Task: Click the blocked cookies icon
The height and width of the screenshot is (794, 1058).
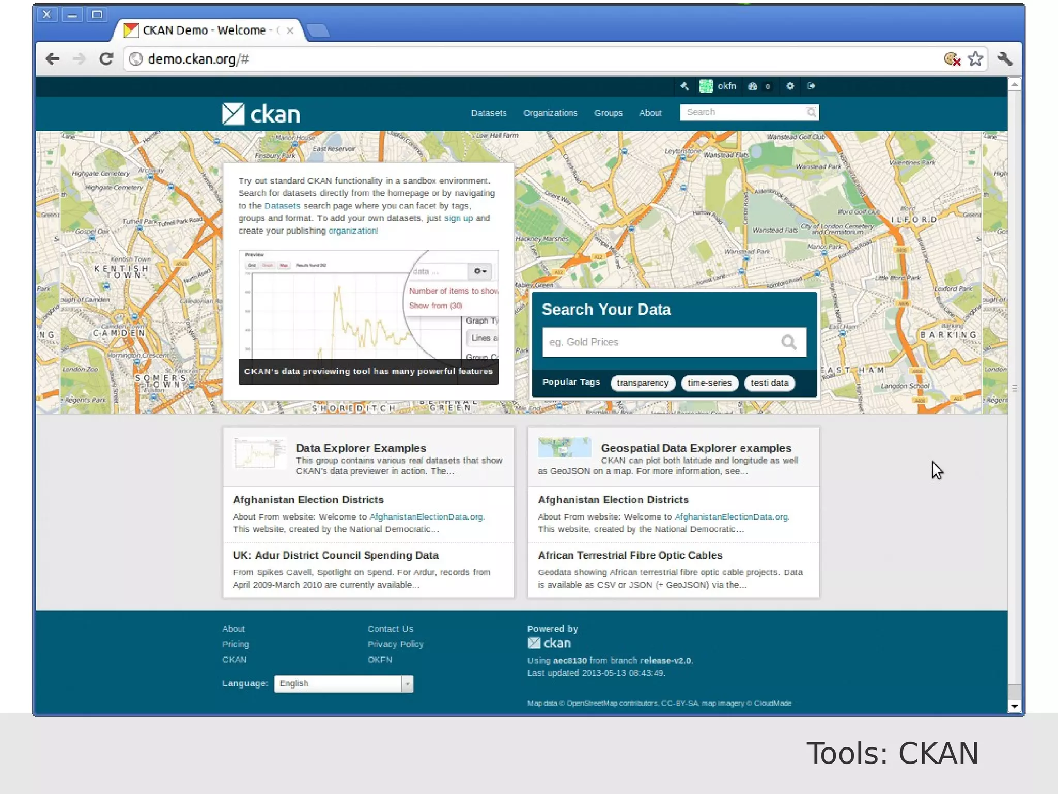Action: 952,59
